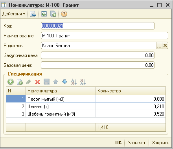Open parent selection with the ellipsis button
This screenshot has height=149, width=173.
click(159, 46)
